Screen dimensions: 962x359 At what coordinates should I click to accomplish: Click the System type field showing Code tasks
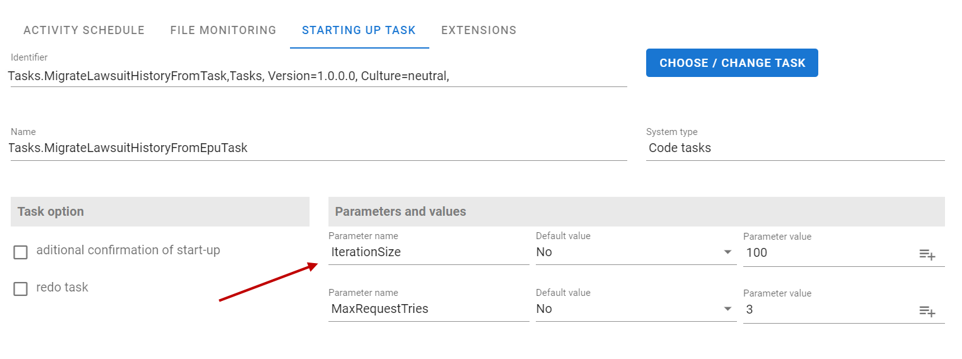click(795, 148)
